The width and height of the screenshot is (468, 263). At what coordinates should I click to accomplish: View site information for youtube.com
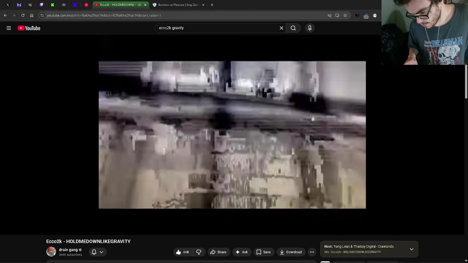pos(42,15)
